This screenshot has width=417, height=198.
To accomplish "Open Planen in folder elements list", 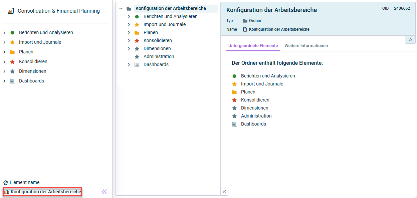I will [248, 92].
